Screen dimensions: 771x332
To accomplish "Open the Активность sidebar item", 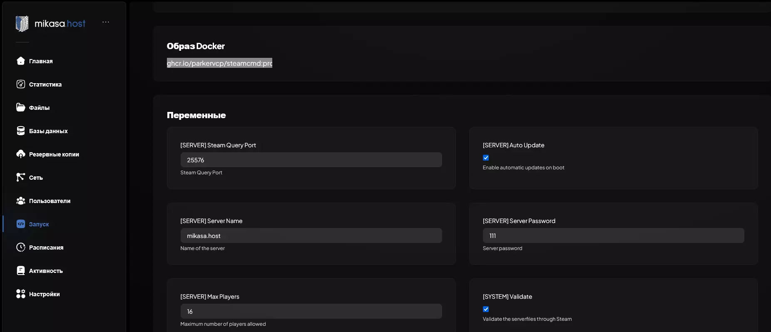I will (x=46, y=271).
